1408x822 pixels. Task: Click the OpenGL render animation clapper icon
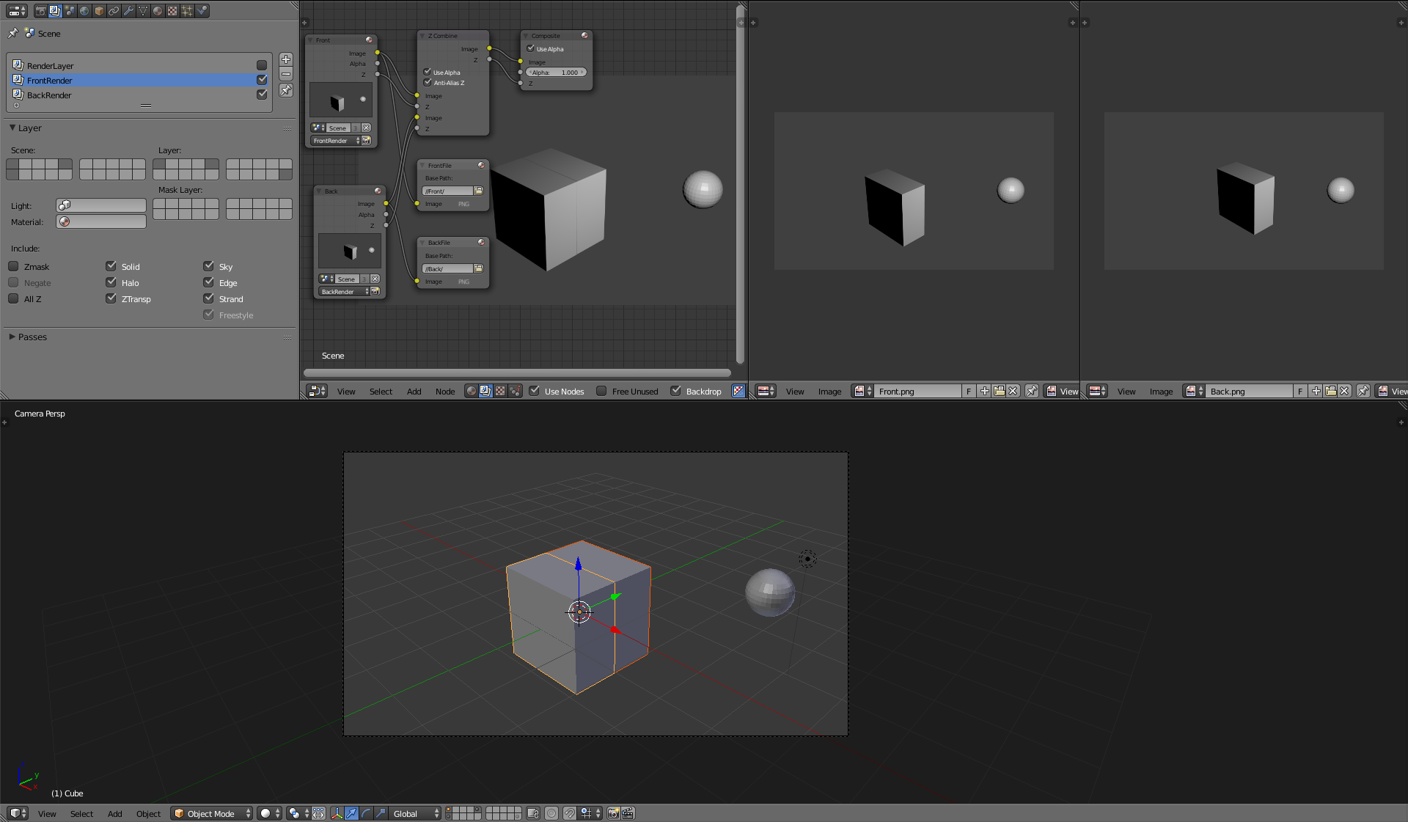point(628,813)
